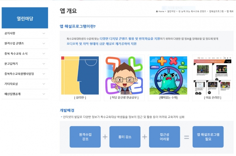The image size is (236, 156).
Task: Select the 공지사항 sidebar item
Action: point(25,33)
